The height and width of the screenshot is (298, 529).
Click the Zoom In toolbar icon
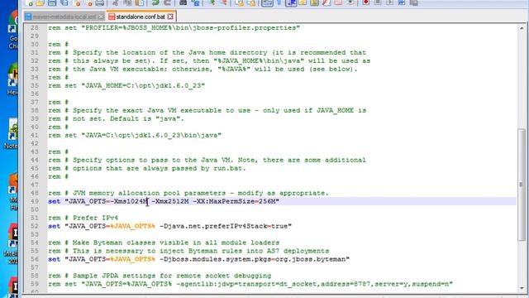[212, 3]
